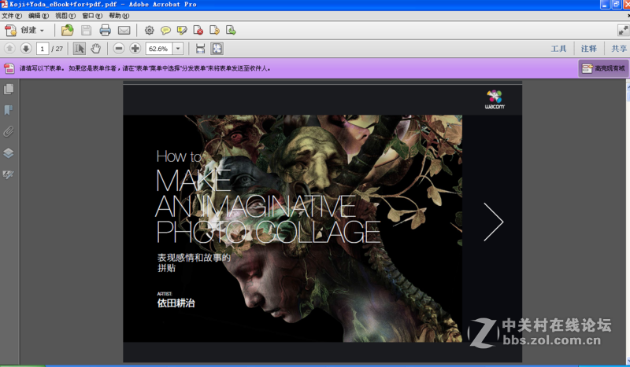Open the 创建 dropdown arrow
This screenshot has height=367, width=630.
[42, 31]
